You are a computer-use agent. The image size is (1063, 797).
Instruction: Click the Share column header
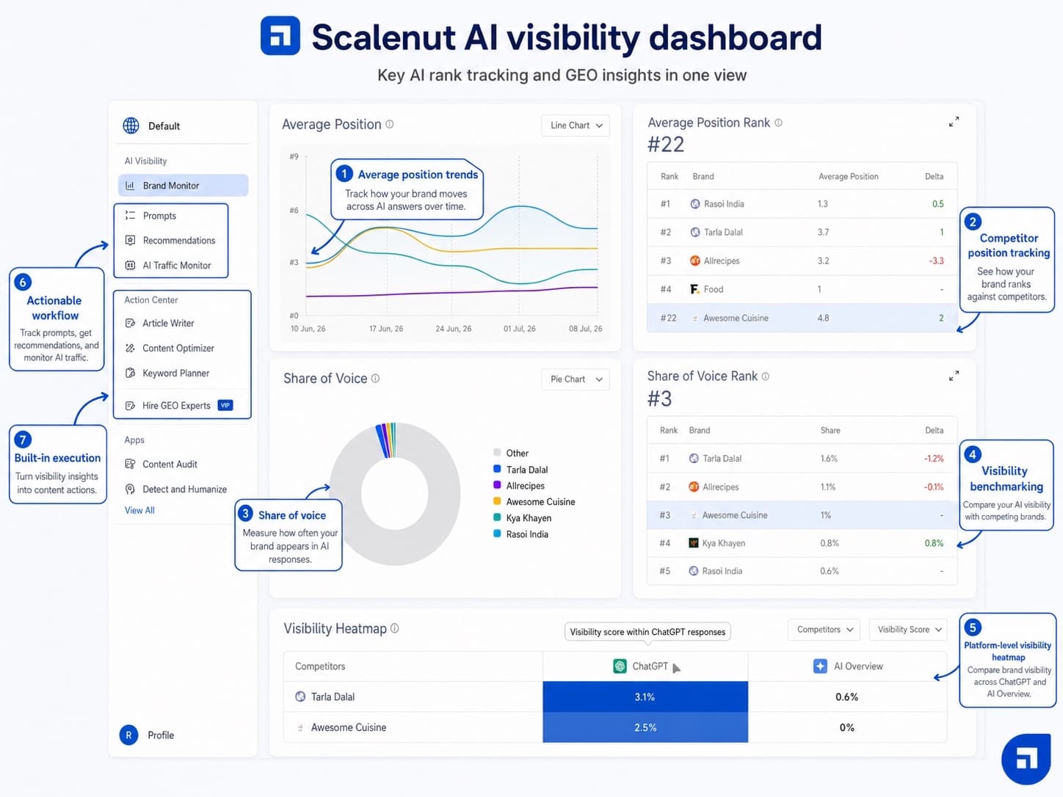(x=830, y=430)
